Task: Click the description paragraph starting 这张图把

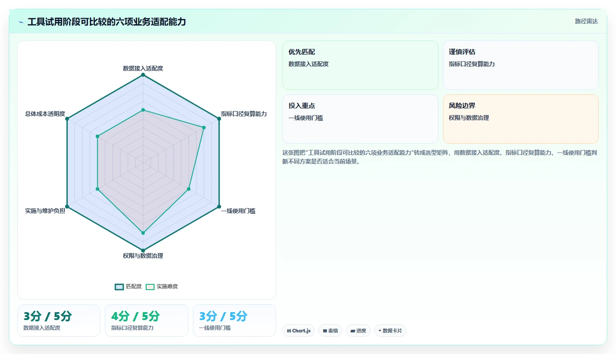Action: click(x=439, y=157)
